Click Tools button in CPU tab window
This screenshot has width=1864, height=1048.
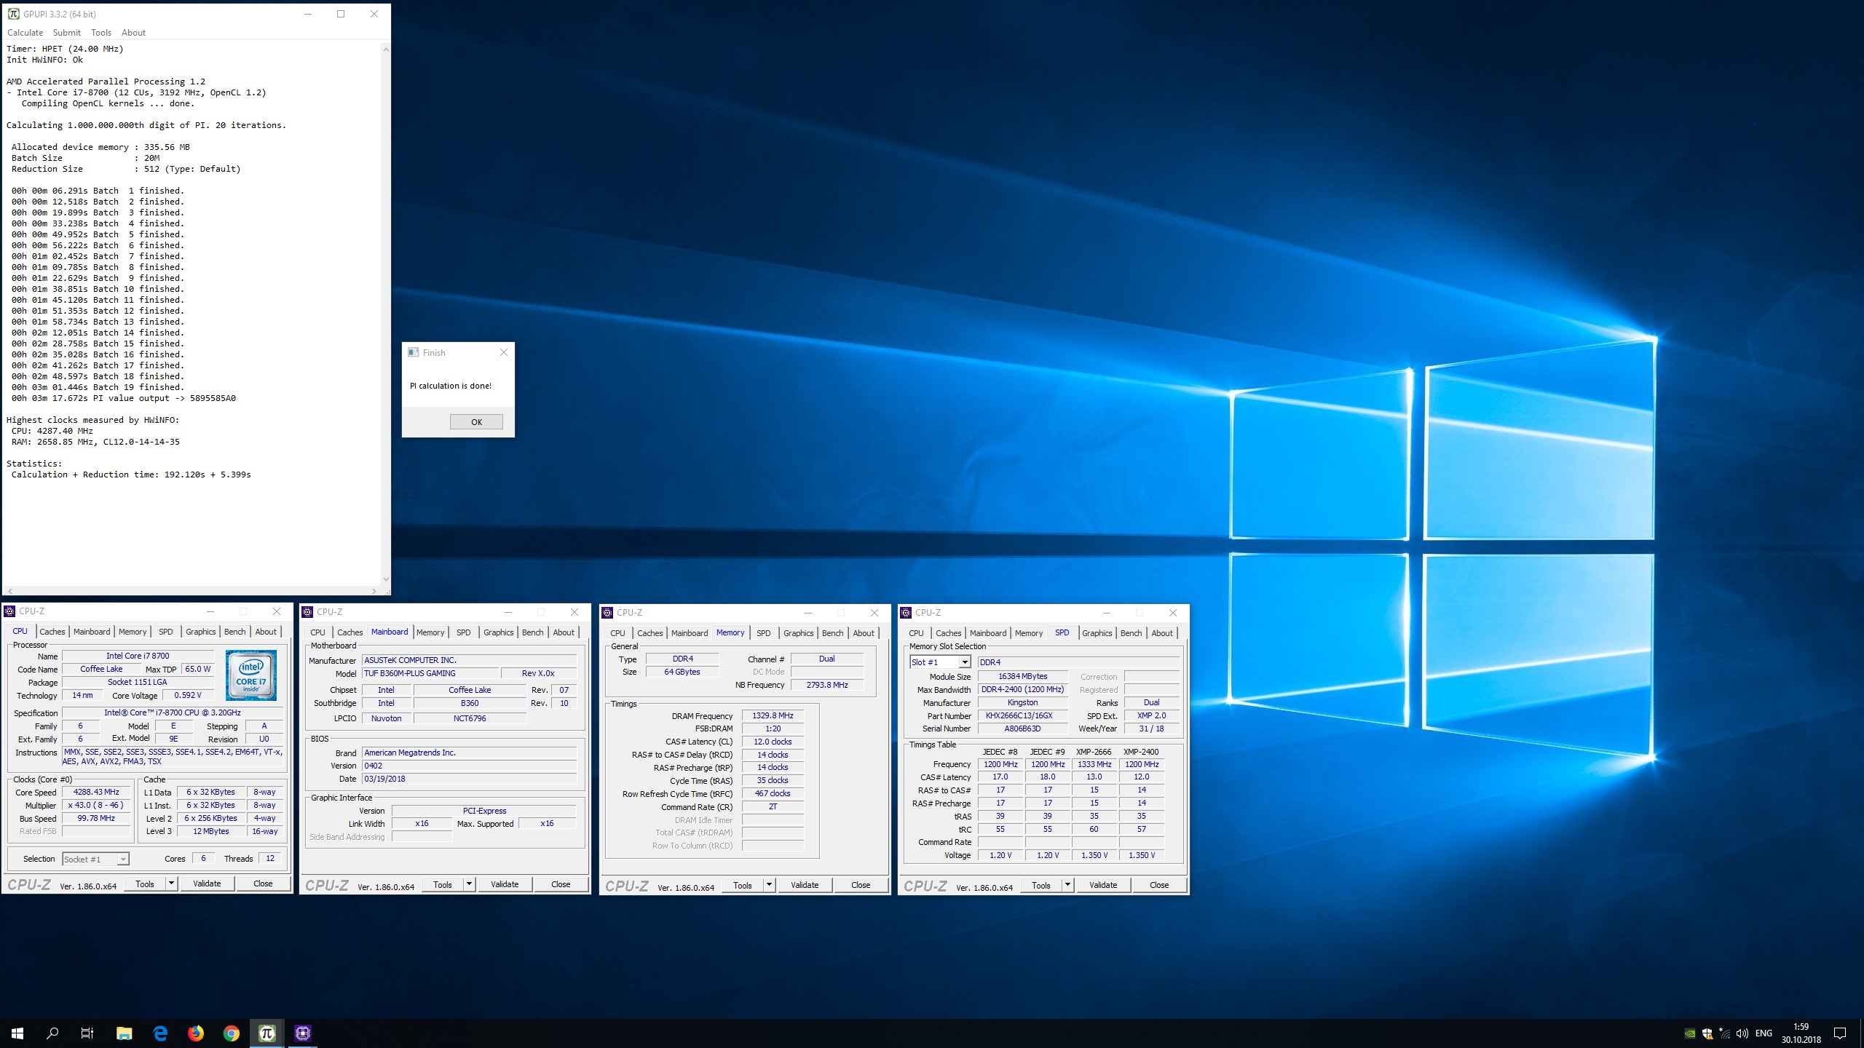(x=145, y=884)
